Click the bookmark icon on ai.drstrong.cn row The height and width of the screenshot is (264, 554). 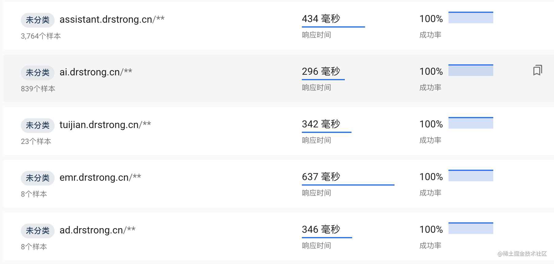(537, 70)
